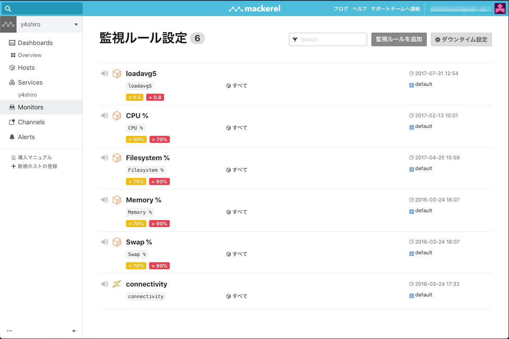Click サポートチームへ連絡 link
Viewport: 509px width, 339px height.
click(x=395, y=9)
